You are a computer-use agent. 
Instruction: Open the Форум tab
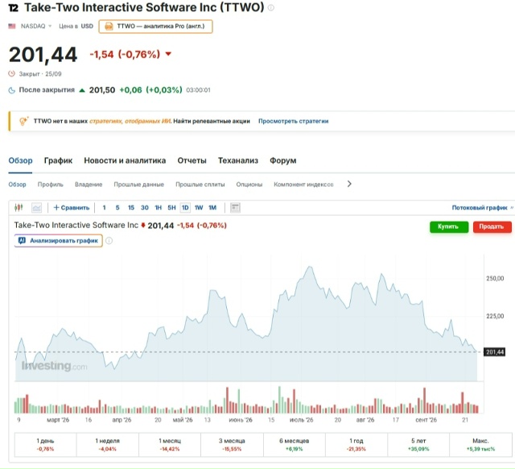(282, 160)
